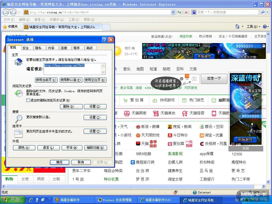Screen dimensions: 272x204
Task: Click the Home page icon in command bar
Action: point(237,27)
